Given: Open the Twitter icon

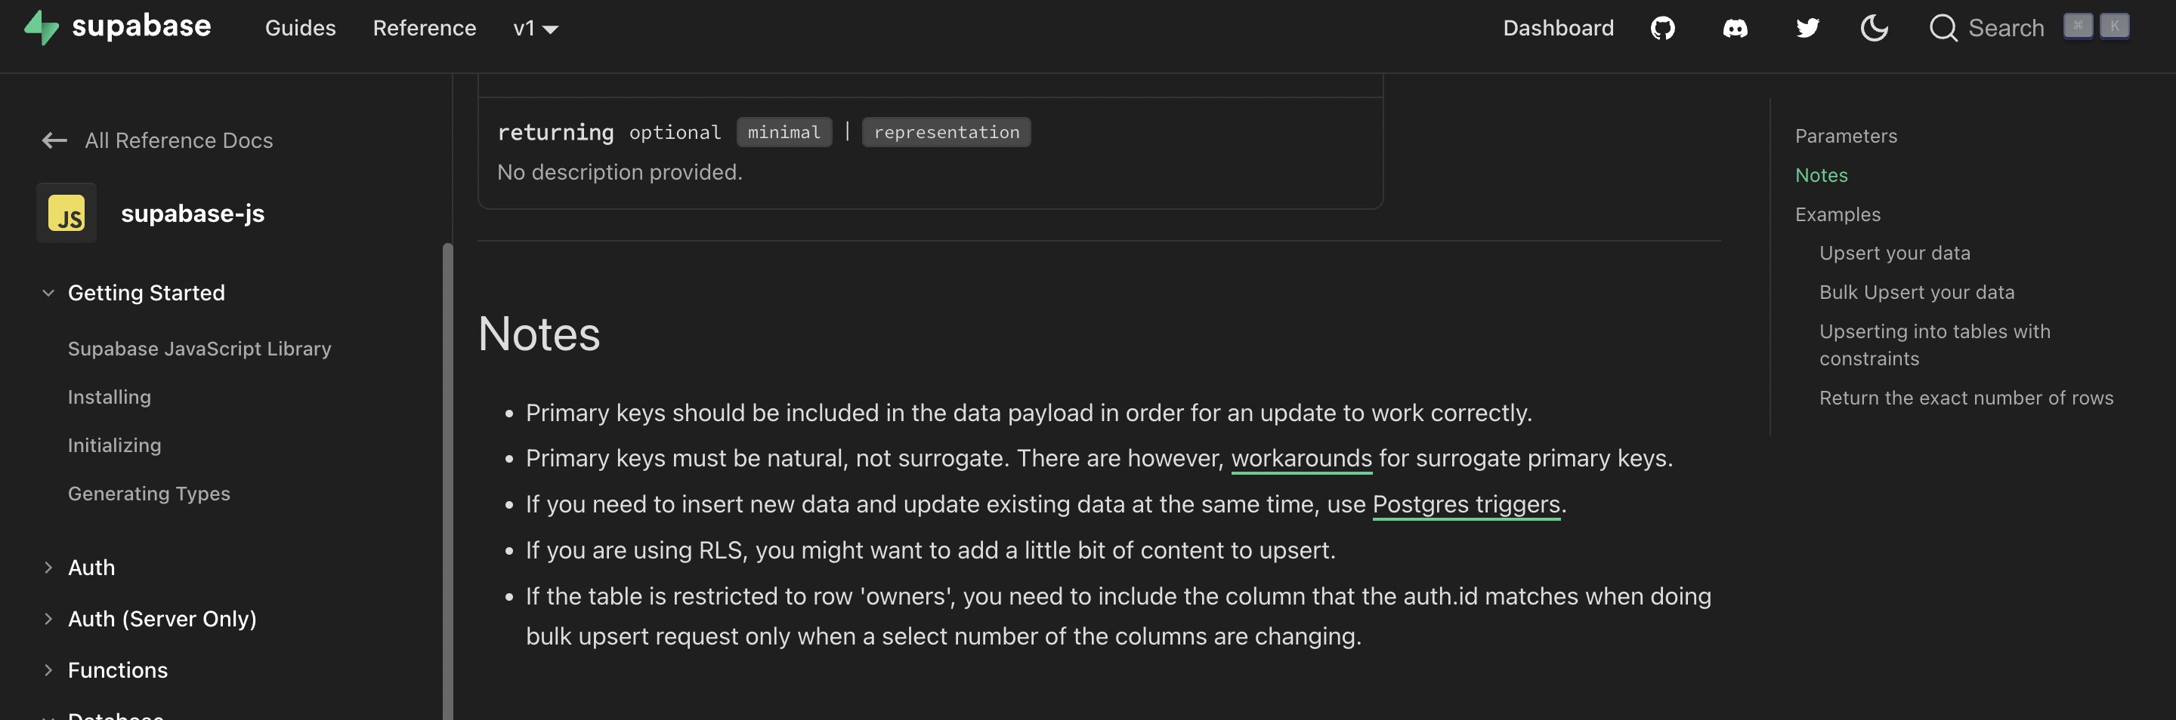Looking at the screenshot, I should (1807, 27).
